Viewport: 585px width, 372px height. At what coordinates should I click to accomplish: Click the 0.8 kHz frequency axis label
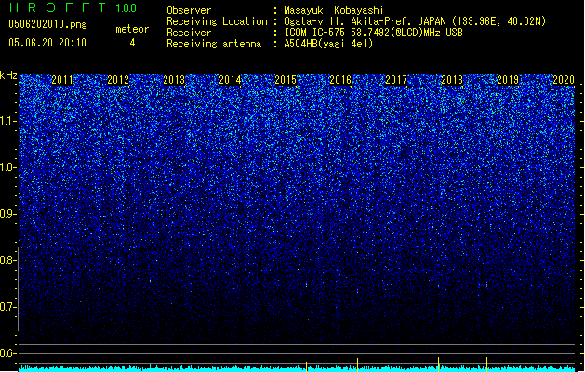pyautogui.click(x=8, y=260)
